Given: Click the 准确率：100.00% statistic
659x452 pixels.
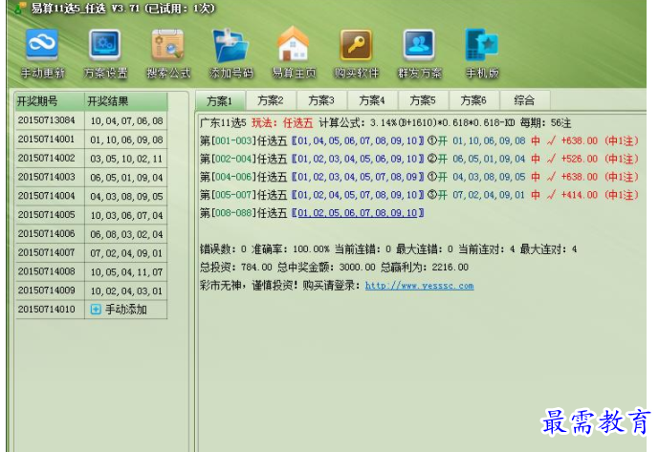Looking at the screenshot, I should coord(291,249).
